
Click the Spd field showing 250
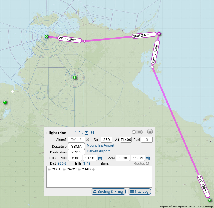(x=106, y=140)
